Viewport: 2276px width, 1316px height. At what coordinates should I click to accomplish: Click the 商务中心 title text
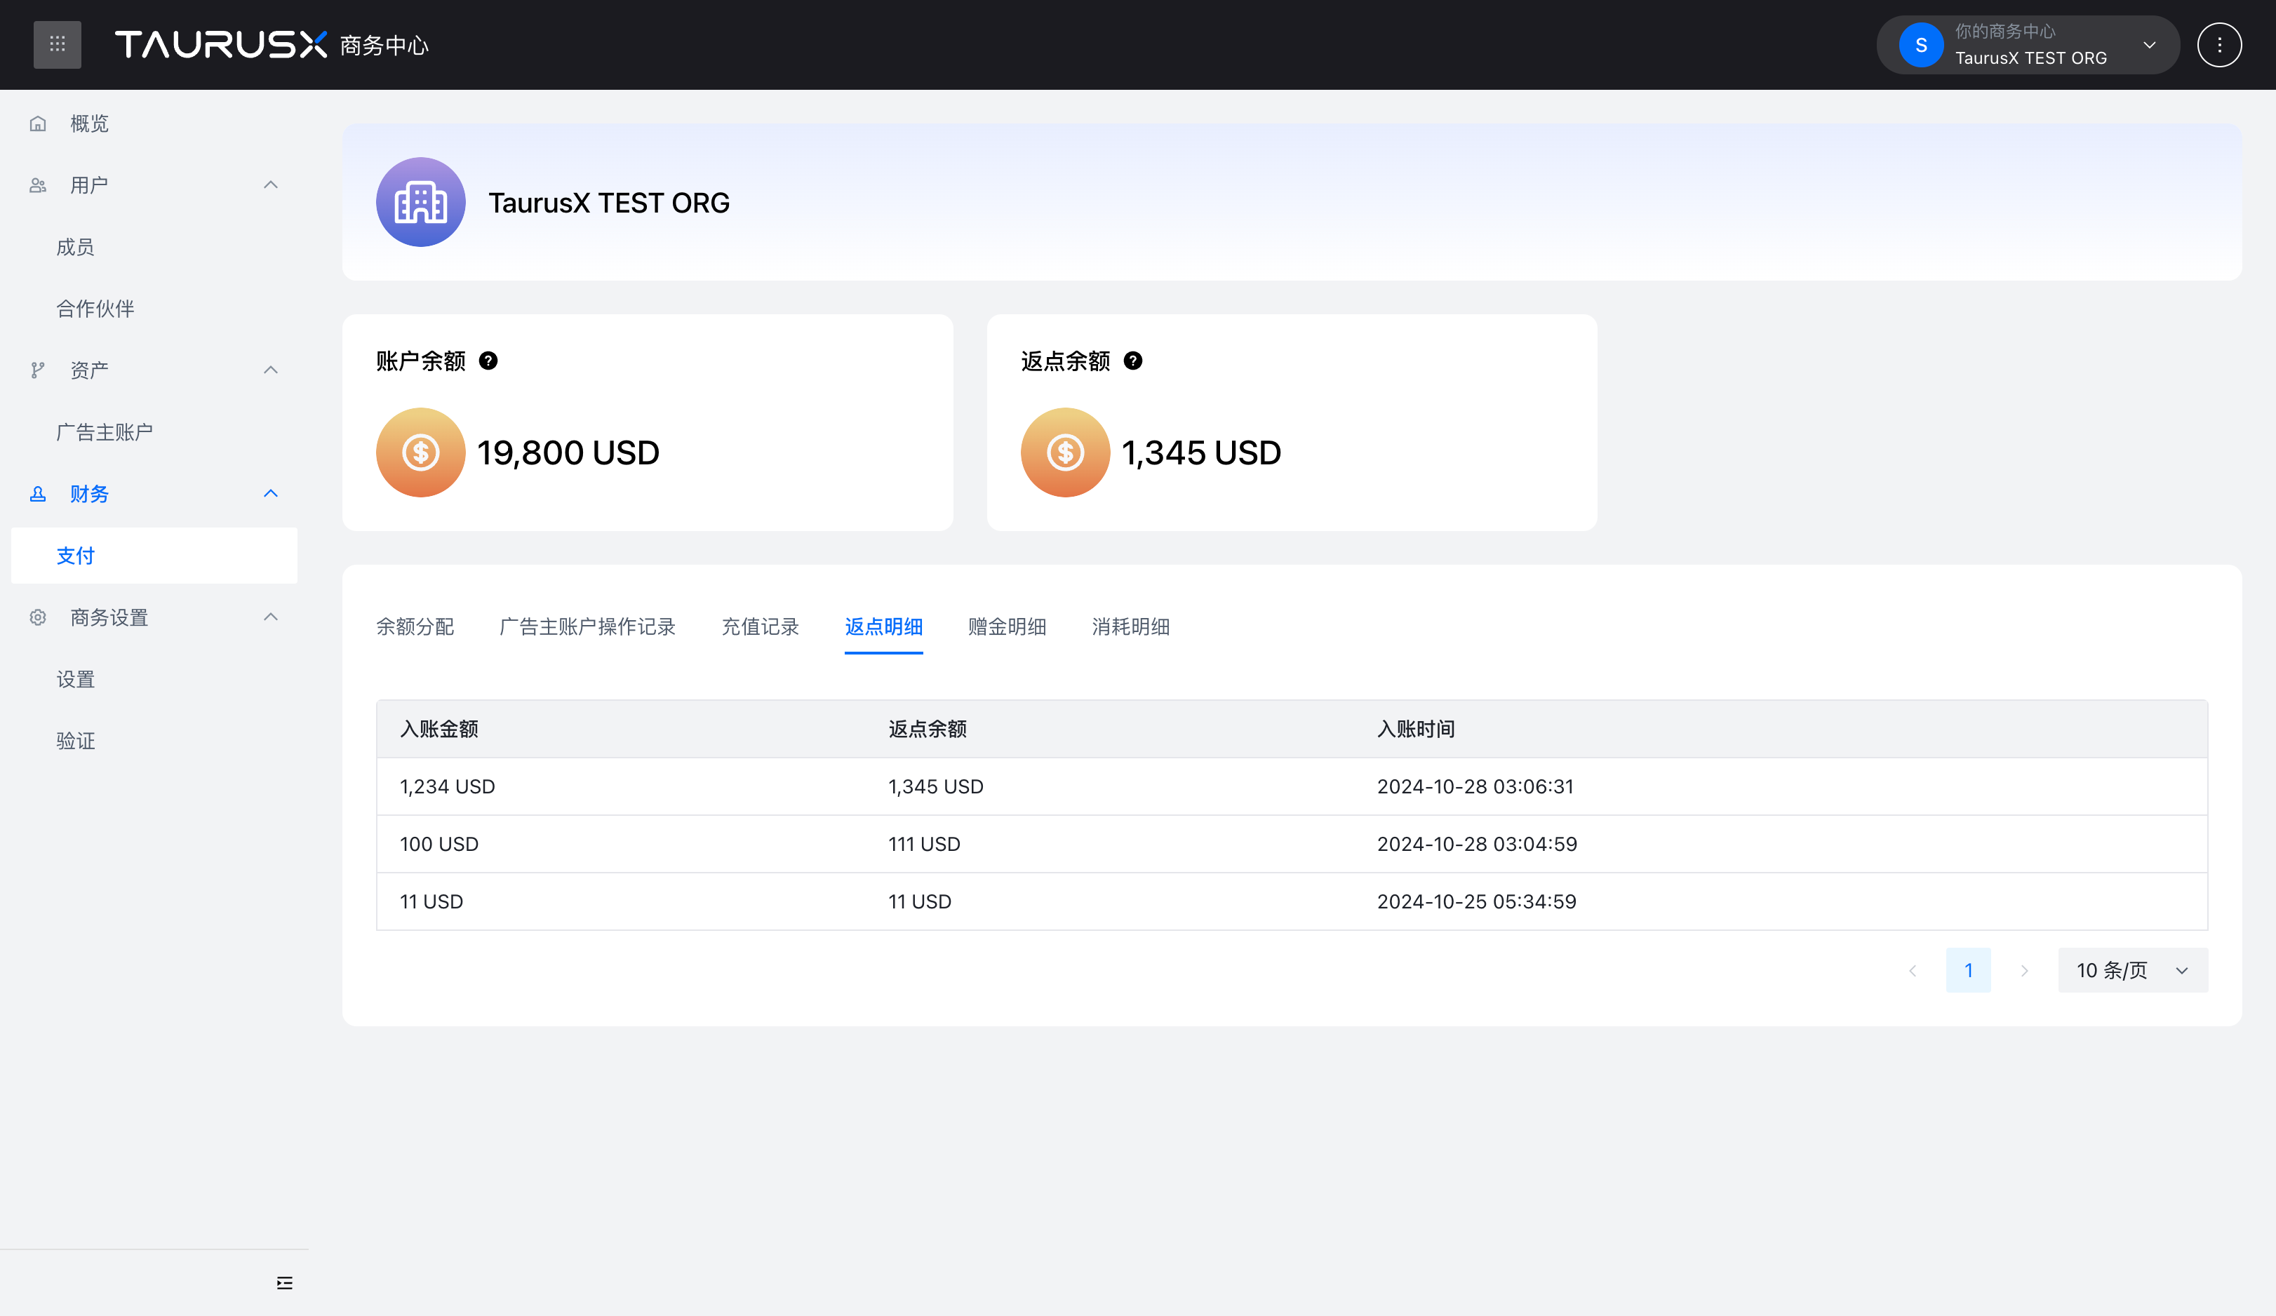(384, 45)
